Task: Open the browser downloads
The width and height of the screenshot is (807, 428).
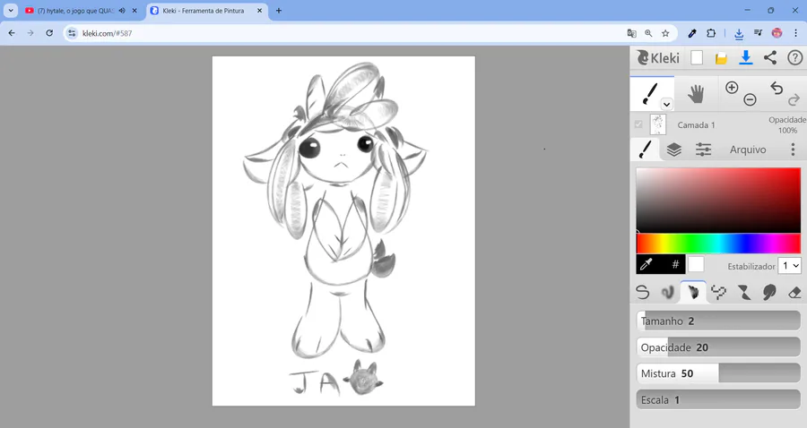Action: [x=739, y=33]
